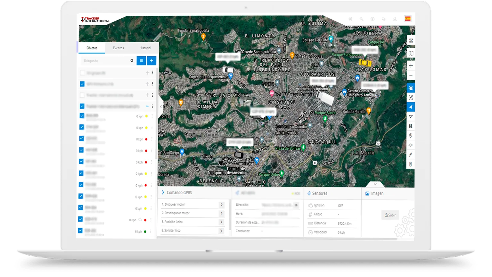492x277 pixels.
Task: Open the chat messages icon
Action: click(383, 19)
